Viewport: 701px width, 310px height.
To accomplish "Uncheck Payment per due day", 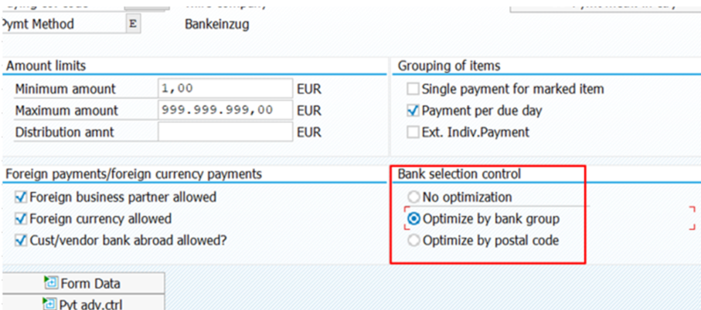I will pos(413,110).
